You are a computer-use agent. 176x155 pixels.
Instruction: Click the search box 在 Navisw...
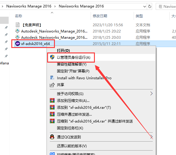tap(166, 6)
